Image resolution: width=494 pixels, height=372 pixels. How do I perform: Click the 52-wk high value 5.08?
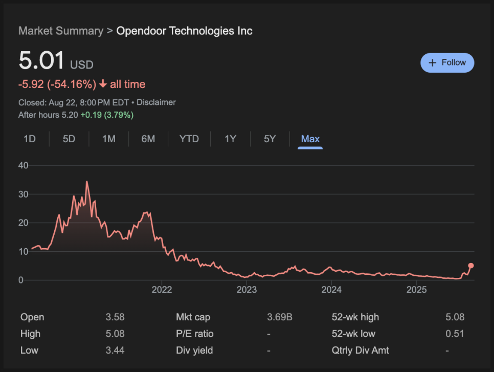tap(455, 317)
